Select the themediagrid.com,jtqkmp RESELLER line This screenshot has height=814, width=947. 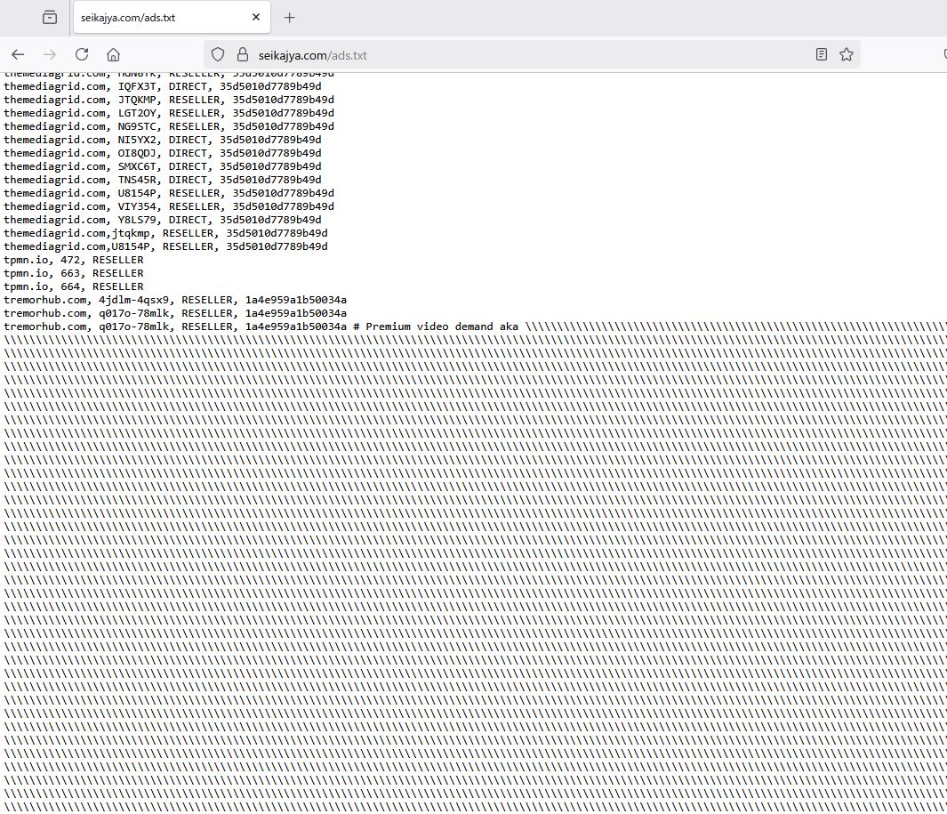165,233
